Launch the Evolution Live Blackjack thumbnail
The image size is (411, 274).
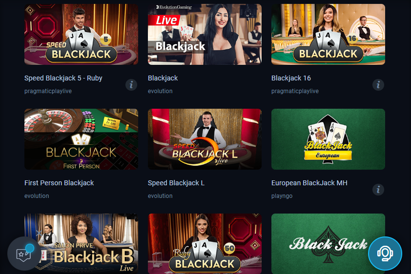[205, 34]
